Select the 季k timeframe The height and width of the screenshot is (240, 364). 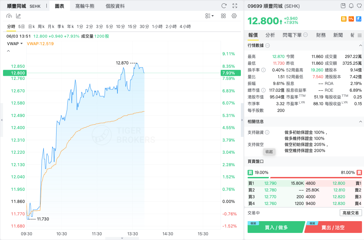[x=61, y=27]
